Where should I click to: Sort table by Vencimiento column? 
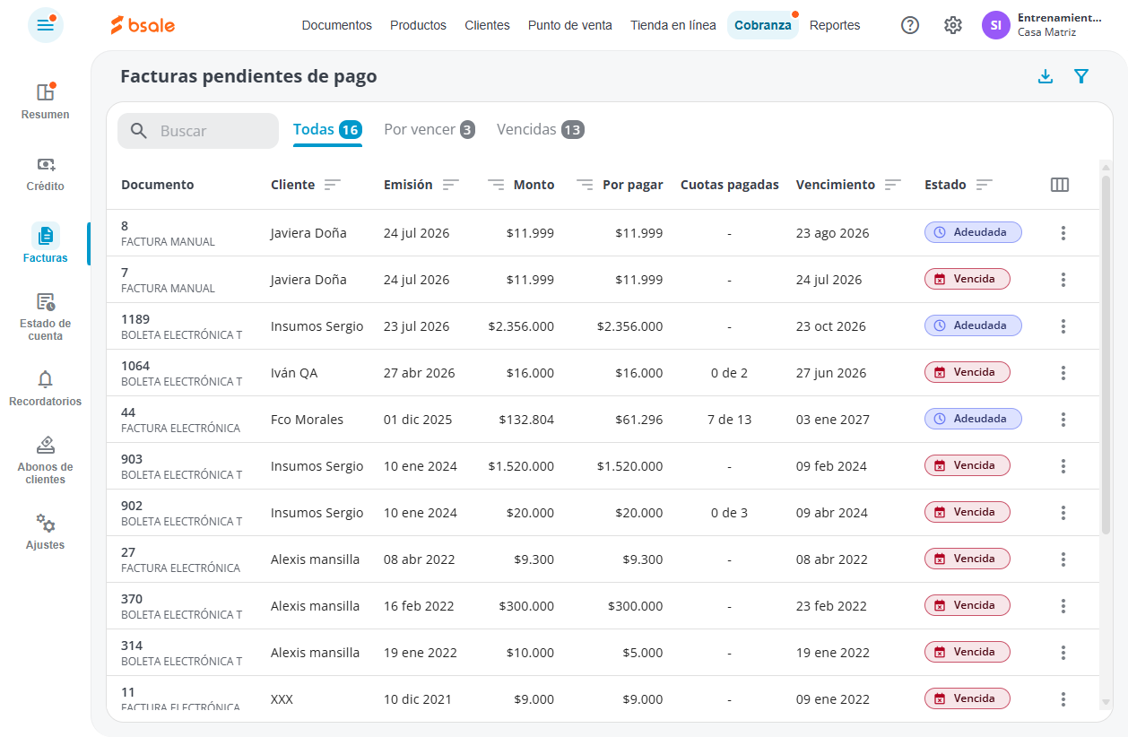893,185
